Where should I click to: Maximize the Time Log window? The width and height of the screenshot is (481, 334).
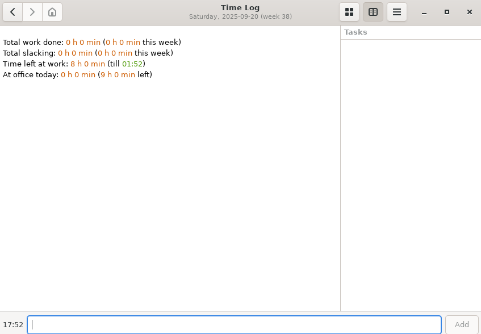[447, 12]
